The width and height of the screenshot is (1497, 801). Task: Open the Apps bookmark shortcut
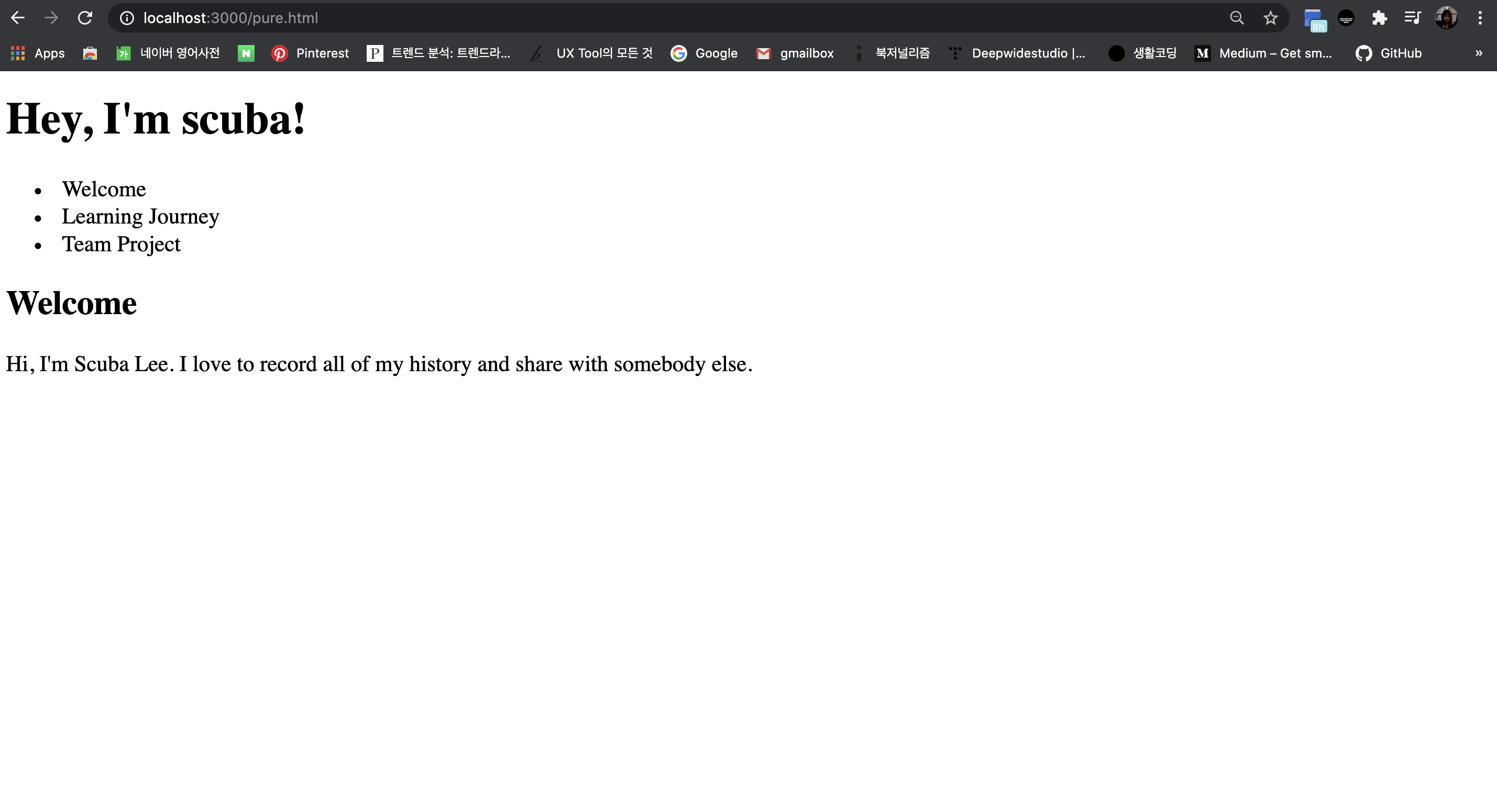[x=38, y=53]
